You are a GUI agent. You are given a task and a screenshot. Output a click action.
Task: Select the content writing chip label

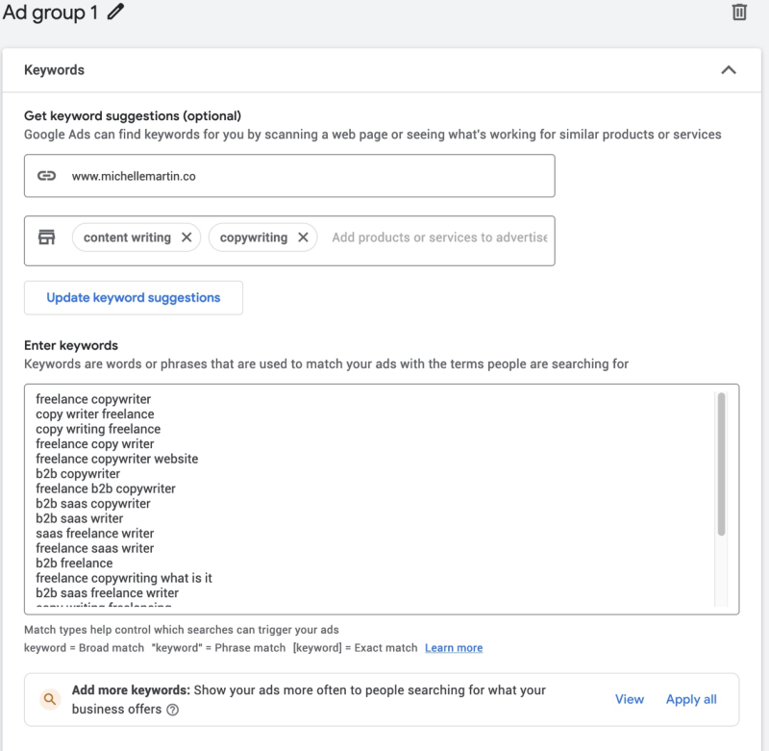pos(127,238)
